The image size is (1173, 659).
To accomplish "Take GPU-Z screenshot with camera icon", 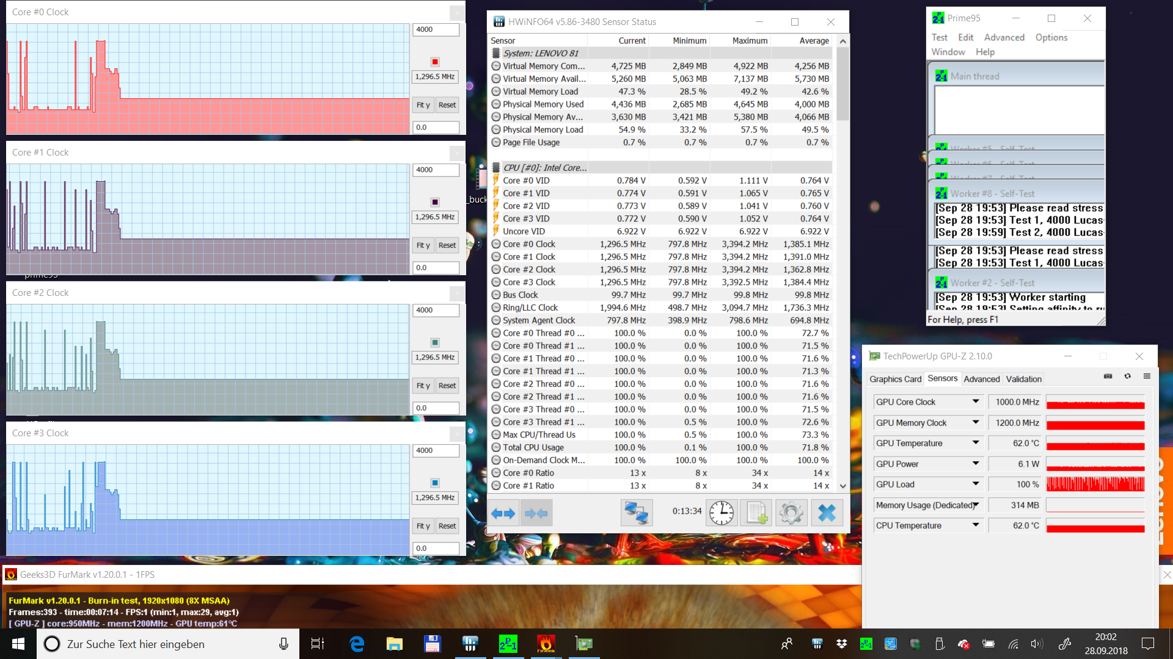I will 1108,376.
